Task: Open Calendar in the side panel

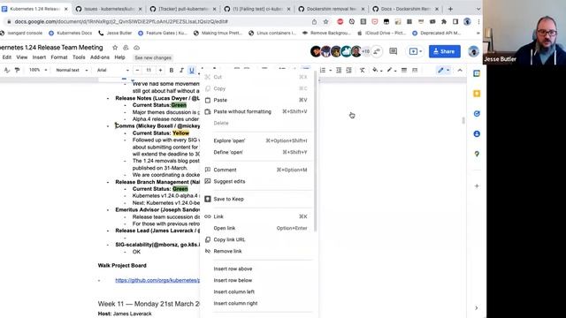Action: pos(477,73)
